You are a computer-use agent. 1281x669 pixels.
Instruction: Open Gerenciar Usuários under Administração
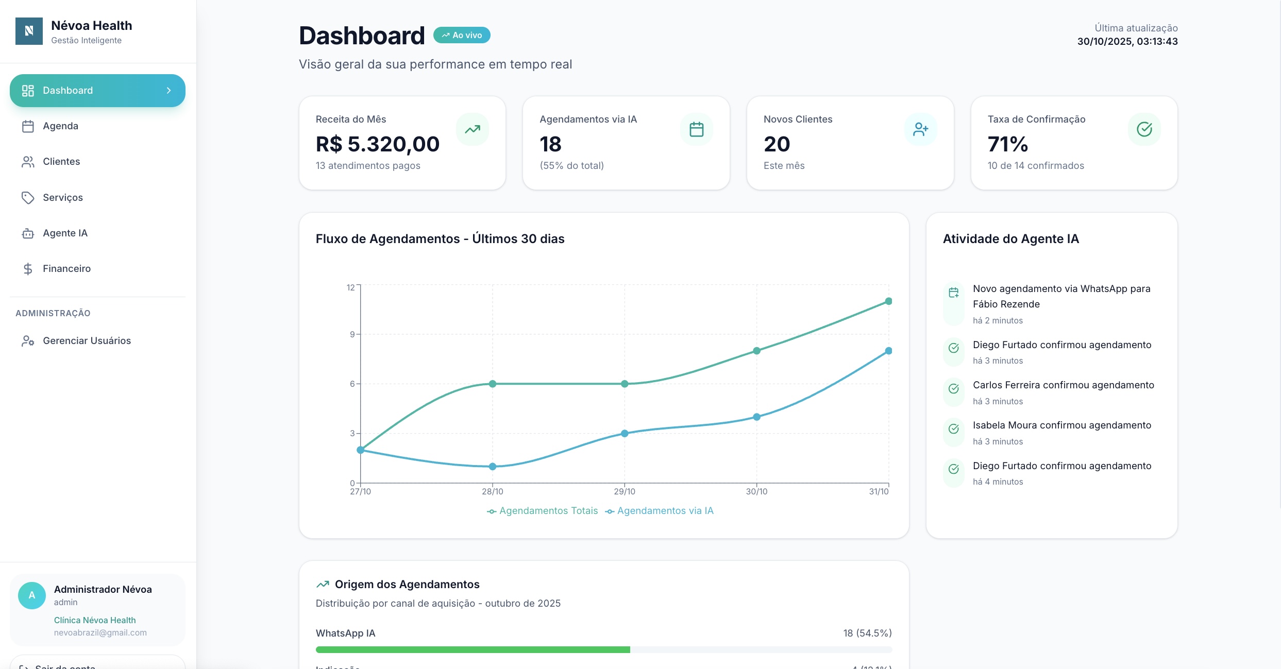tap(87, 341)
